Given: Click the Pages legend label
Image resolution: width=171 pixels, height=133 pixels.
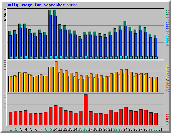Looking at the screenshot, I should pos(167,41).
